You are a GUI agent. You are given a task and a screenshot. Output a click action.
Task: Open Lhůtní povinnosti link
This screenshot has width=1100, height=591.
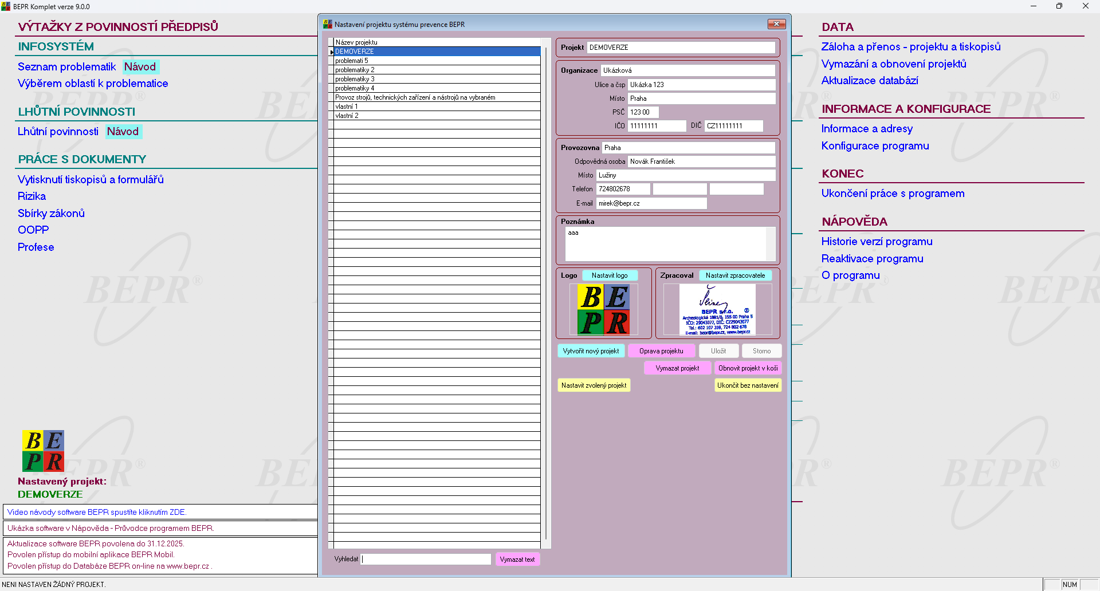[58, 132]
